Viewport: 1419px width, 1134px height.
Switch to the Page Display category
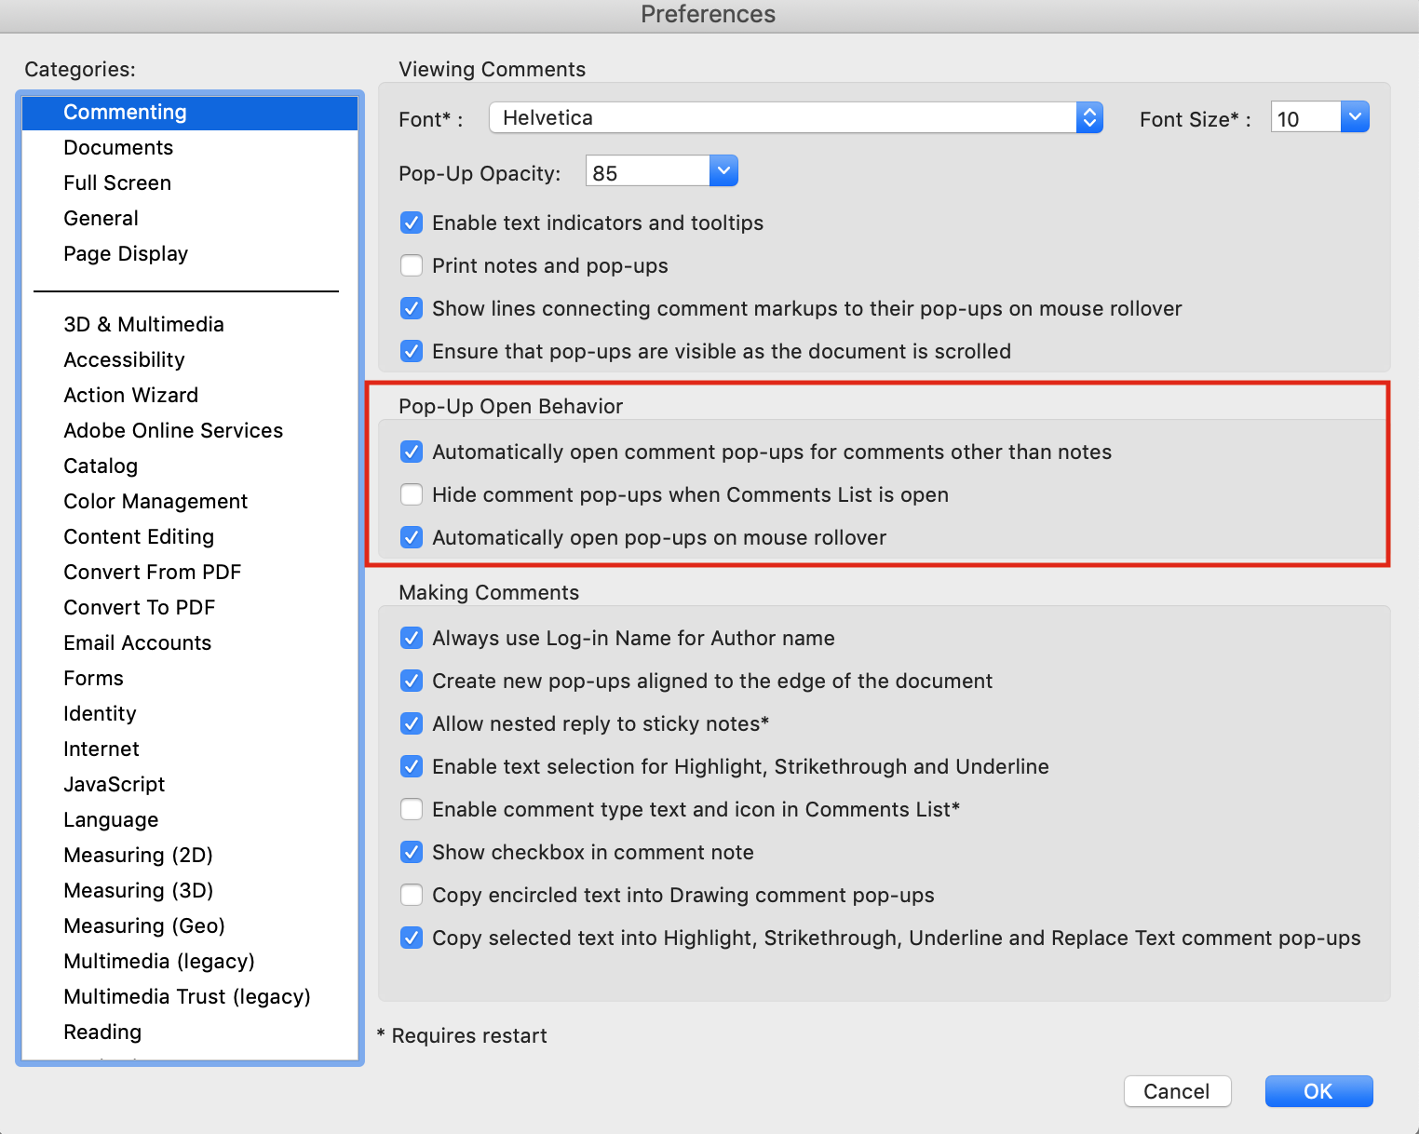coord(126,253)
